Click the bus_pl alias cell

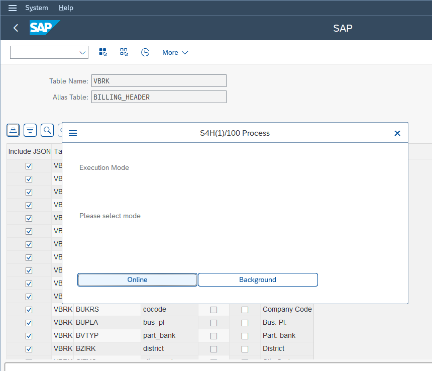coord(169,323)
